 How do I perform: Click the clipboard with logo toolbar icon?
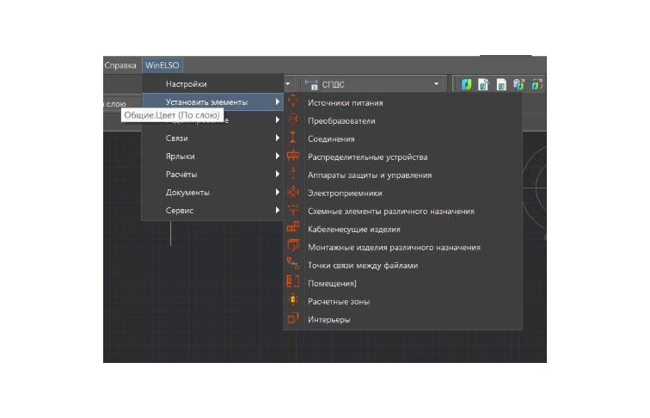pos(519,84)
